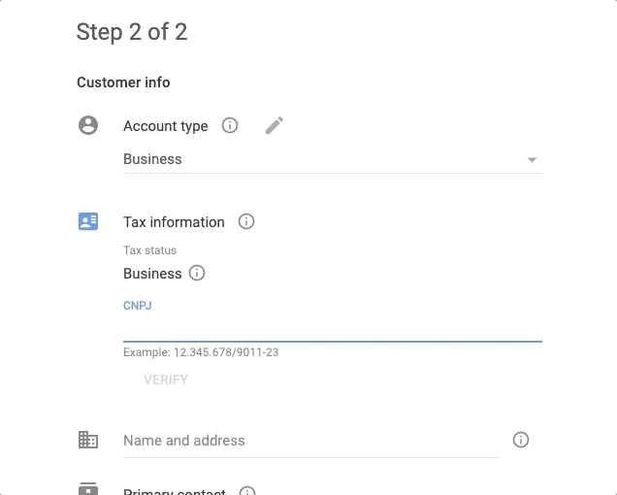
Task: Show info about Account type
Action: tap(230, 125)
